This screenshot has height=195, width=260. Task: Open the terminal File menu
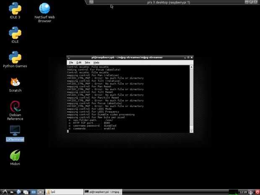(x=71, y=62)
